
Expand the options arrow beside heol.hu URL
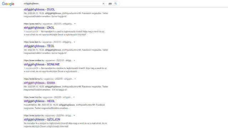[x=74, y=97]
